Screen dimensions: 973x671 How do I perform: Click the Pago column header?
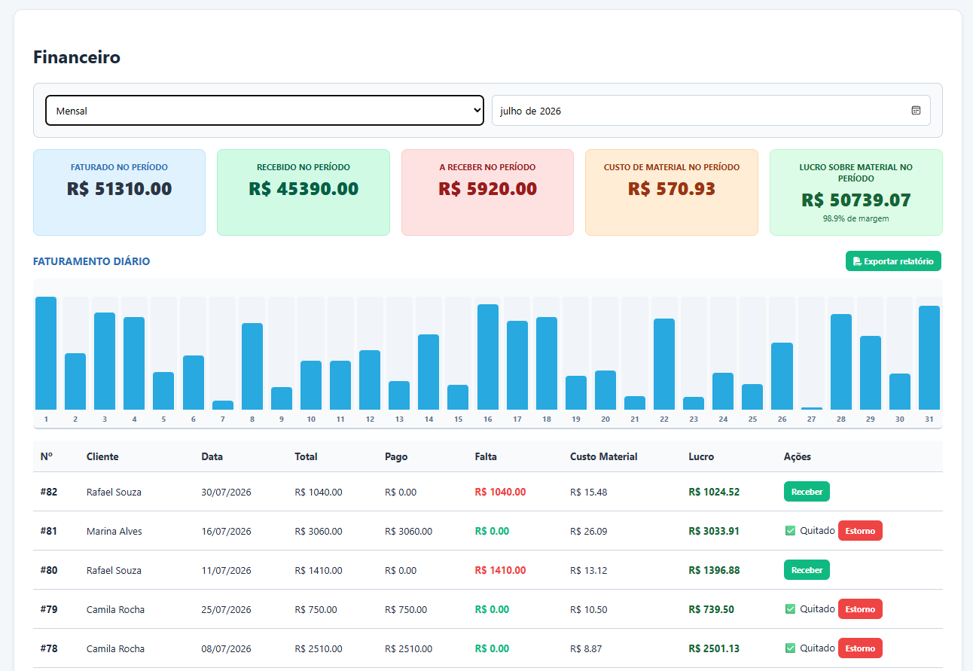point(396,456)
